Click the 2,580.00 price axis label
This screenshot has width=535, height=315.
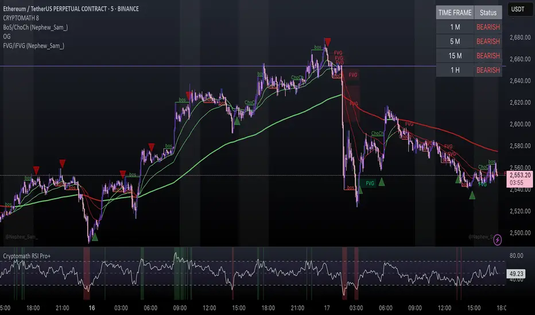(x=520, y=145)
